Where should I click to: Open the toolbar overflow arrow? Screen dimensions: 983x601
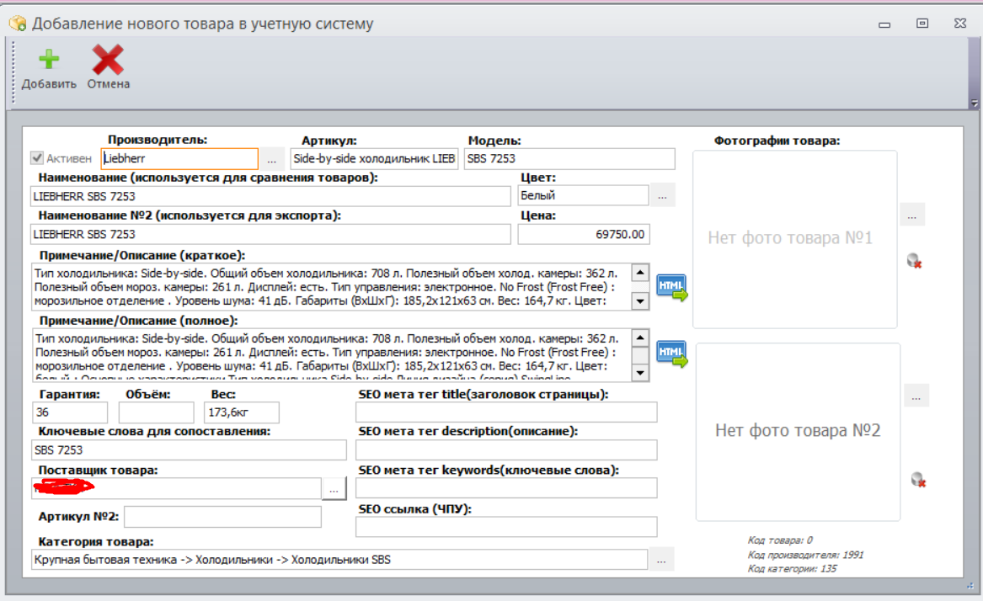coord(975,104)
